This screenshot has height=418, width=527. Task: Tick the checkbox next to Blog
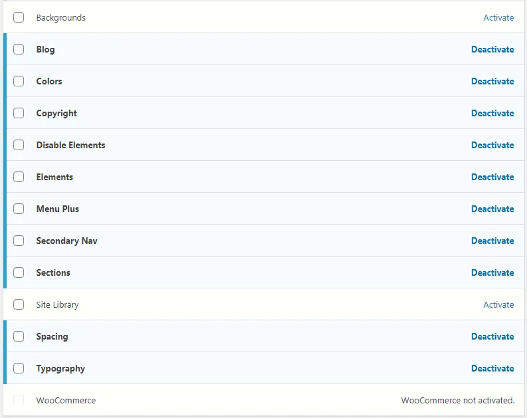[19, 49]
